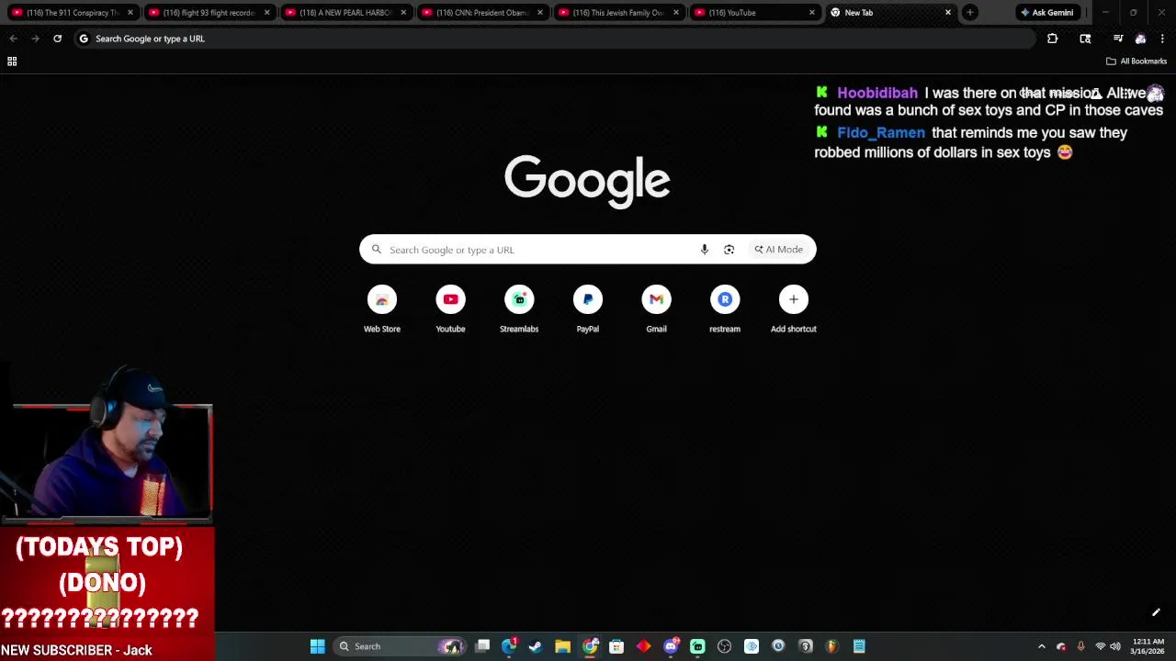Open the apps grid in bookmarks bar
Screen dimensions: 1176x661
[12, 62]
